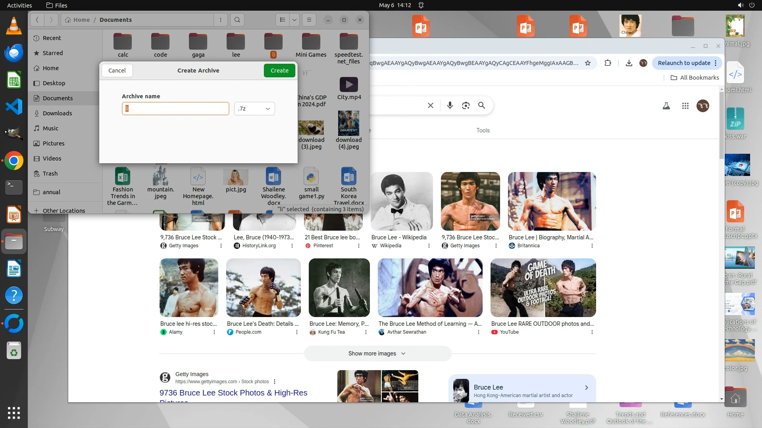Viewport: 762px width, 428px height.
Task: Click the Archive name text field
Action: (175, 109)
